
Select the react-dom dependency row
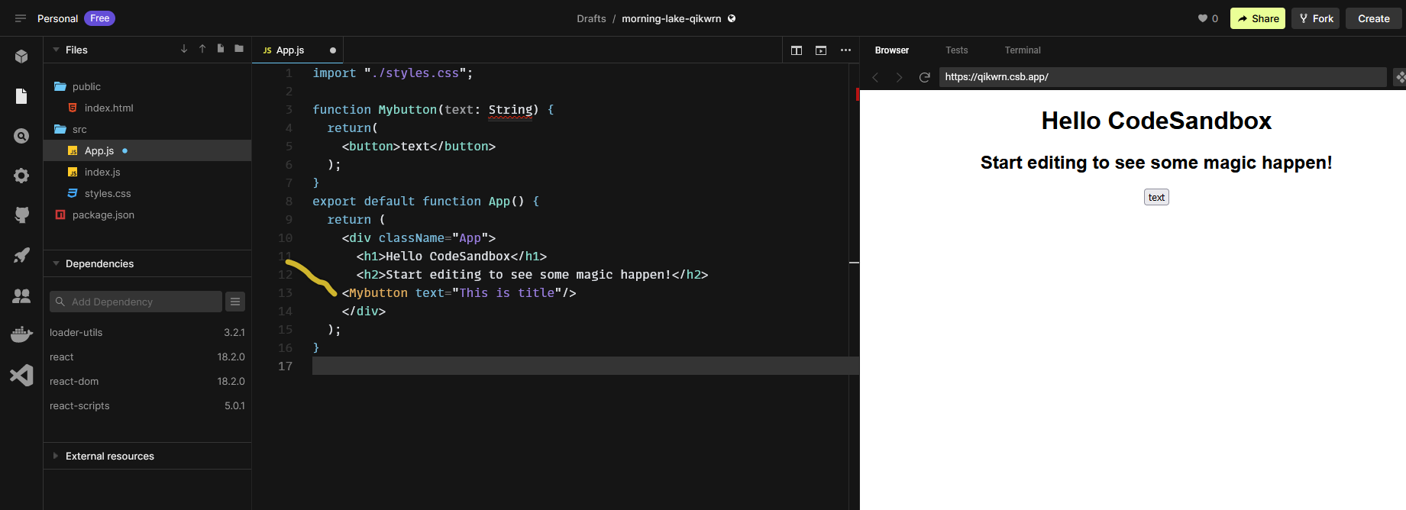coord(147,381)
